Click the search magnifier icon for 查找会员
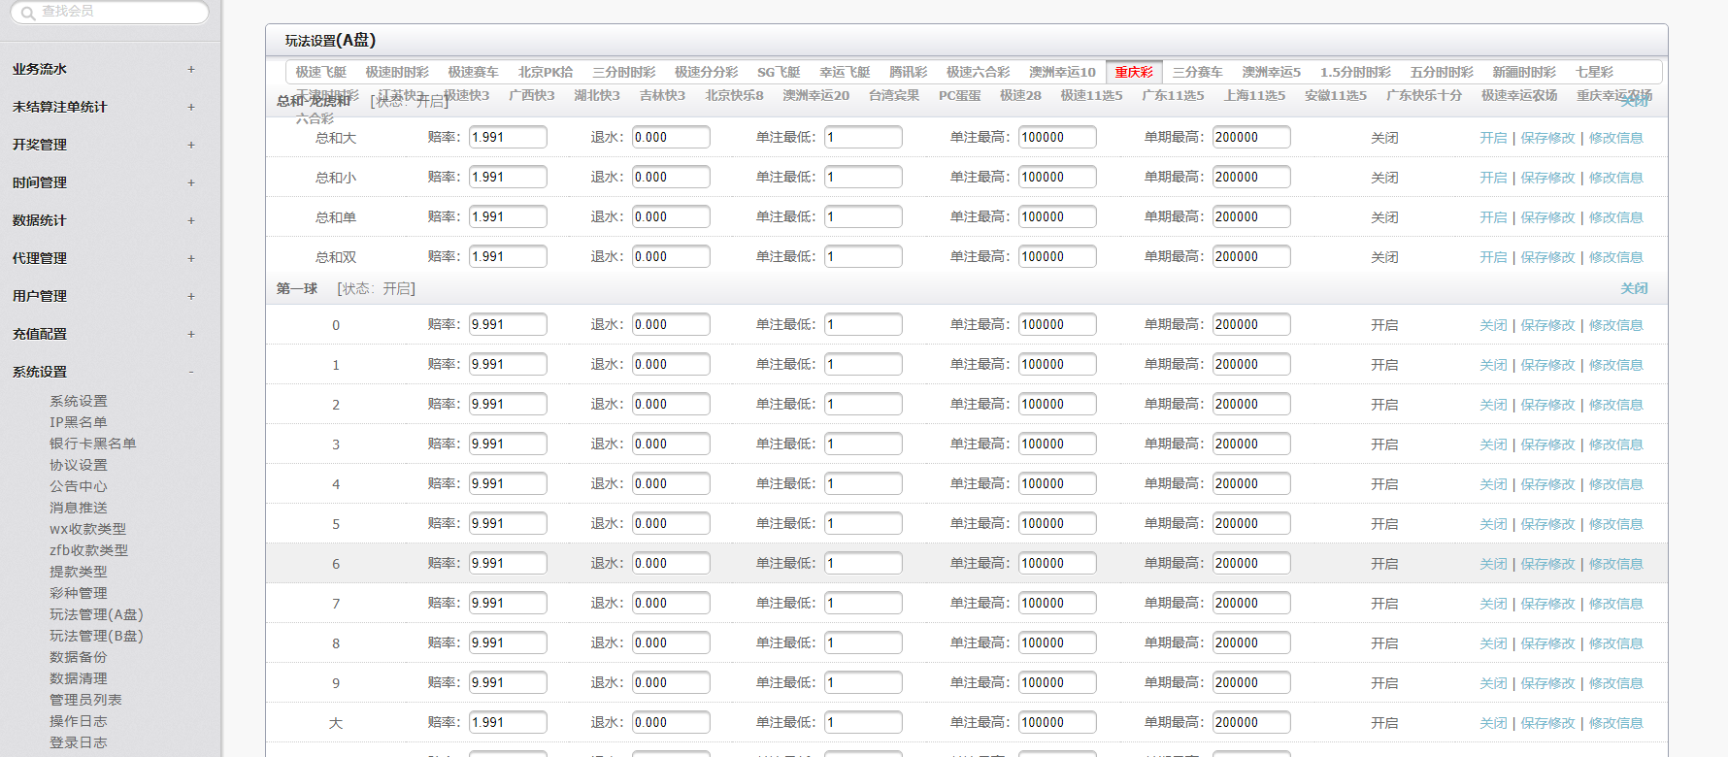Image resolution: width=1728 pixels, height=757 pixels. pos(28,12)
